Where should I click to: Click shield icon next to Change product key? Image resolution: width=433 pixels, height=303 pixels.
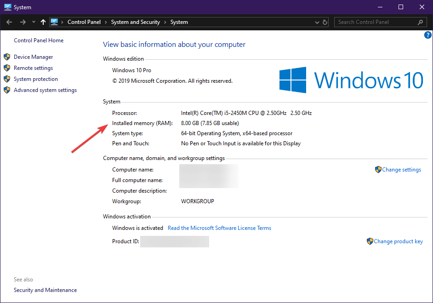(370, 241)
